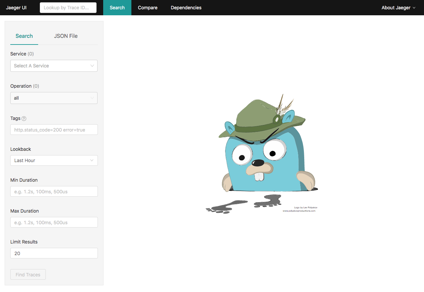Click the 'Operation (0)' label
The height and width of the screenshot is (292, 424).
[25, 86]
